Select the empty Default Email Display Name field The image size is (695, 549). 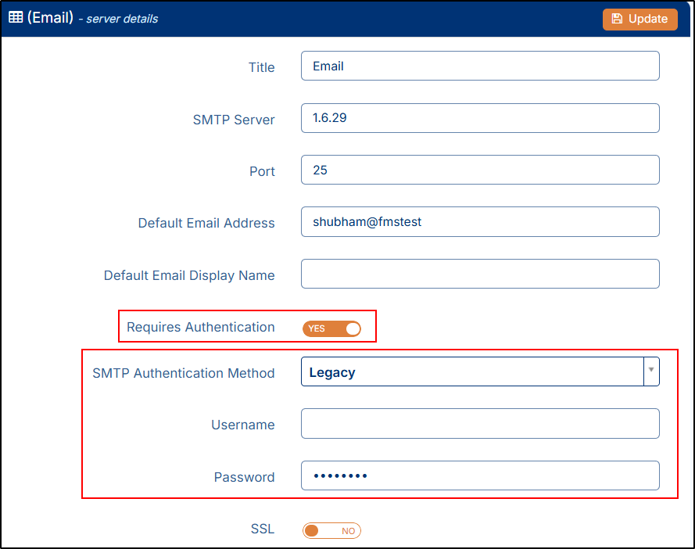[479, 274]
